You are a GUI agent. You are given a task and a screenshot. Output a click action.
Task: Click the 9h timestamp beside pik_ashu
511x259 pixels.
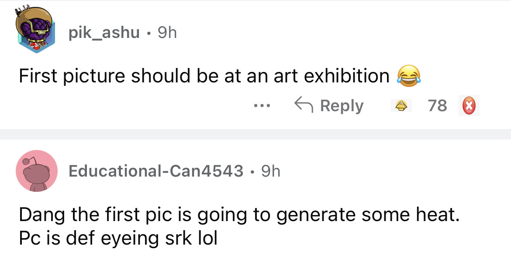click(166, 32)
